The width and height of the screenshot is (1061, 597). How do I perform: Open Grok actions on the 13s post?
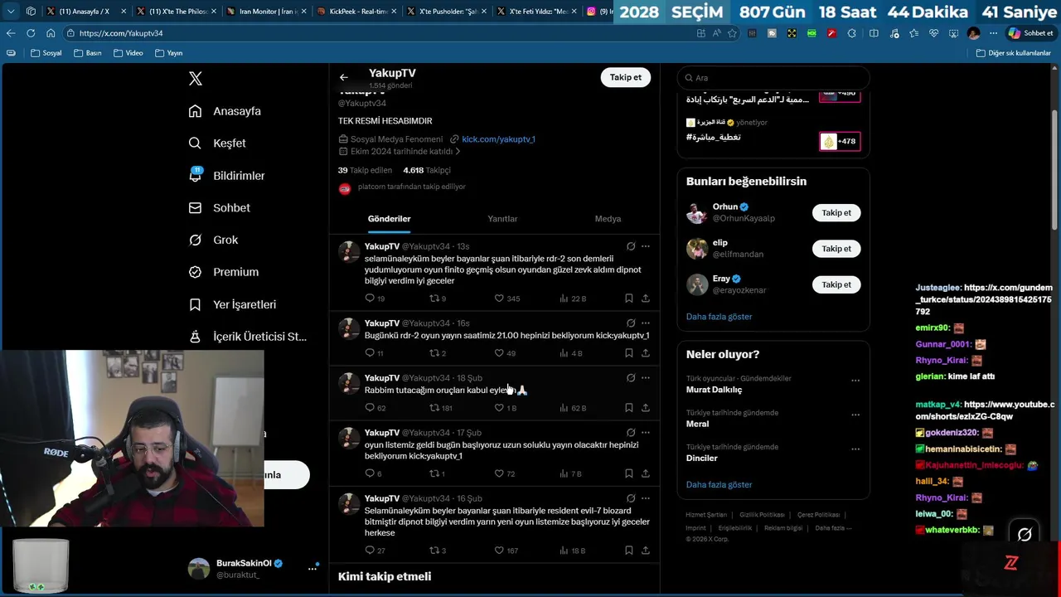(x=631, y=246)
